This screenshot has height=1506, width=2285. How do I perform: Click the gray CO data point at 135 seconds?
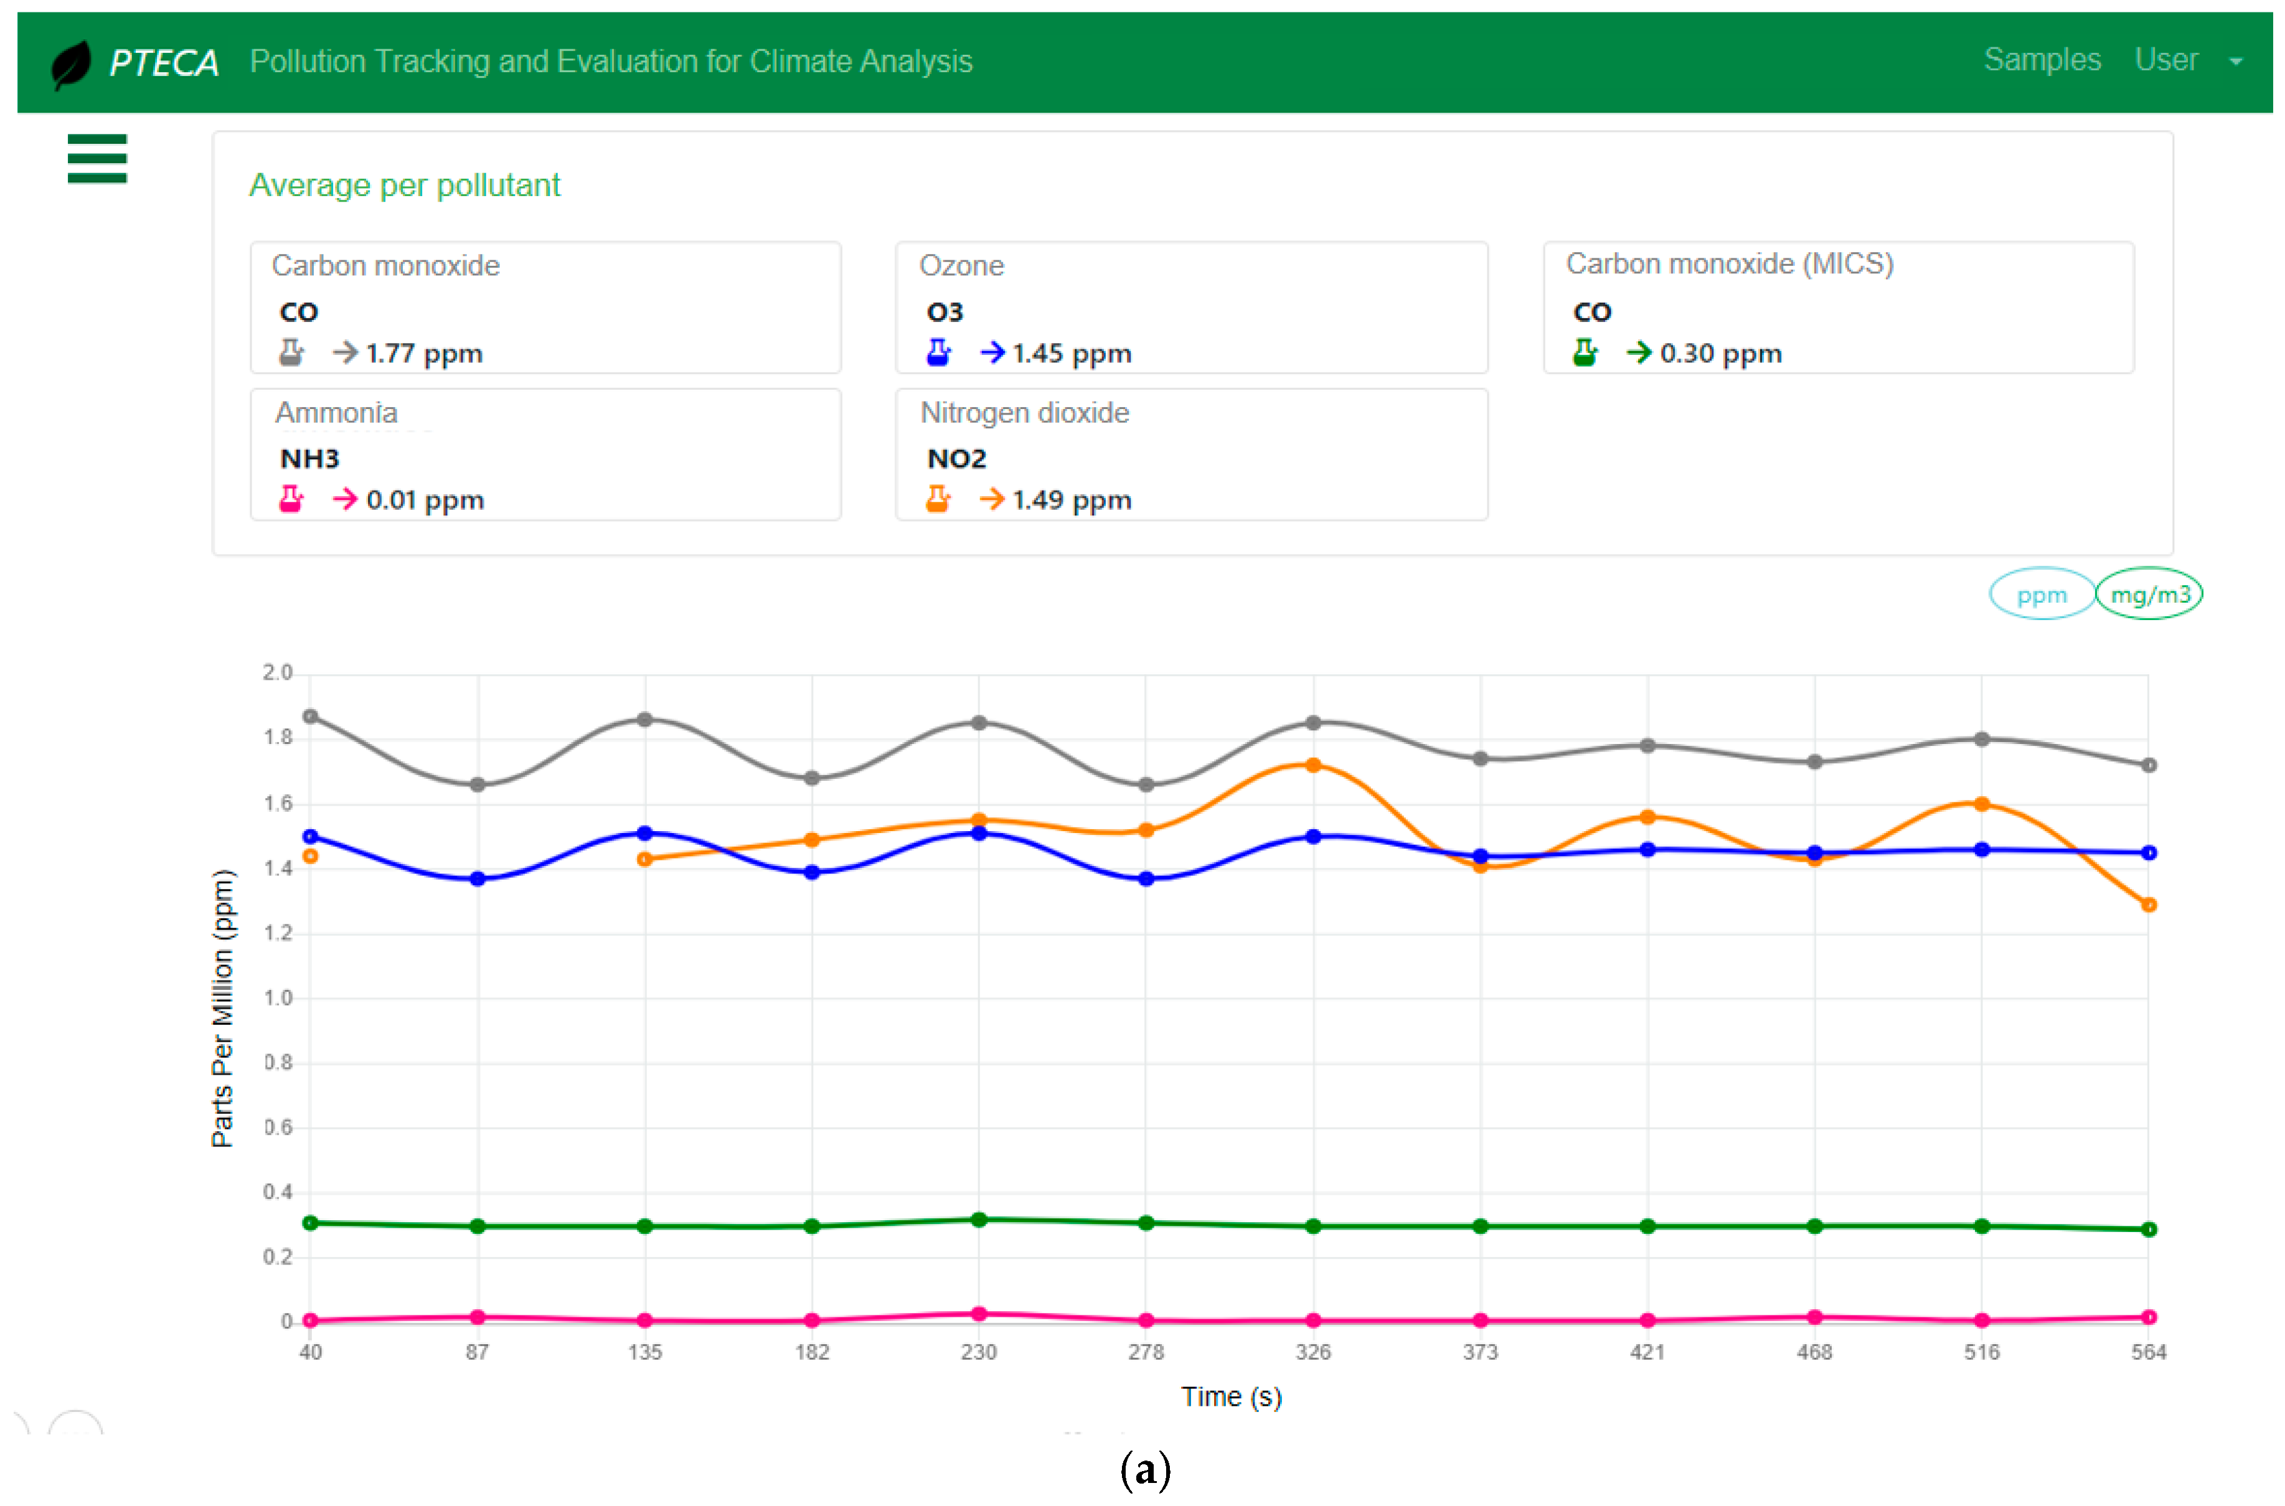click(644, 720)
